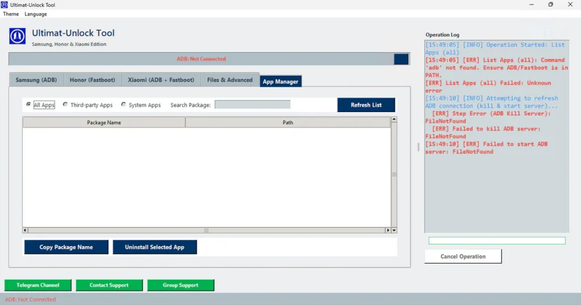Click the horizontal scrollbar left arrow
Image resolution: width=581 pixels, height=306 pixels.
[x=25, y=230]
